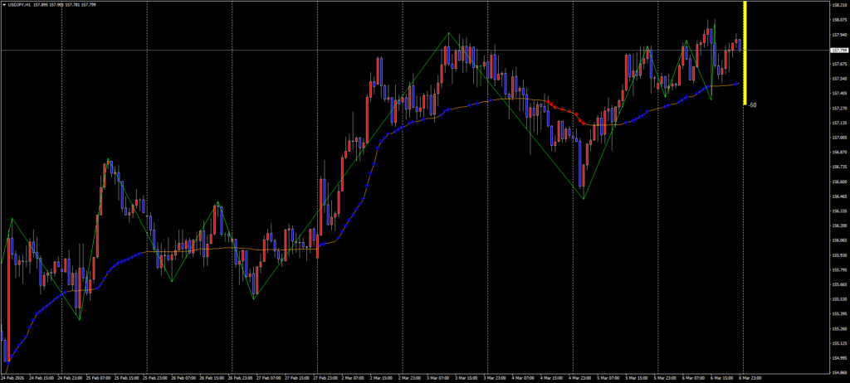The height and width of the screenshot is (383, 850).
Task: Open the chart menu triangle beside USDJPY,H1
Action: tap(3, 4)
